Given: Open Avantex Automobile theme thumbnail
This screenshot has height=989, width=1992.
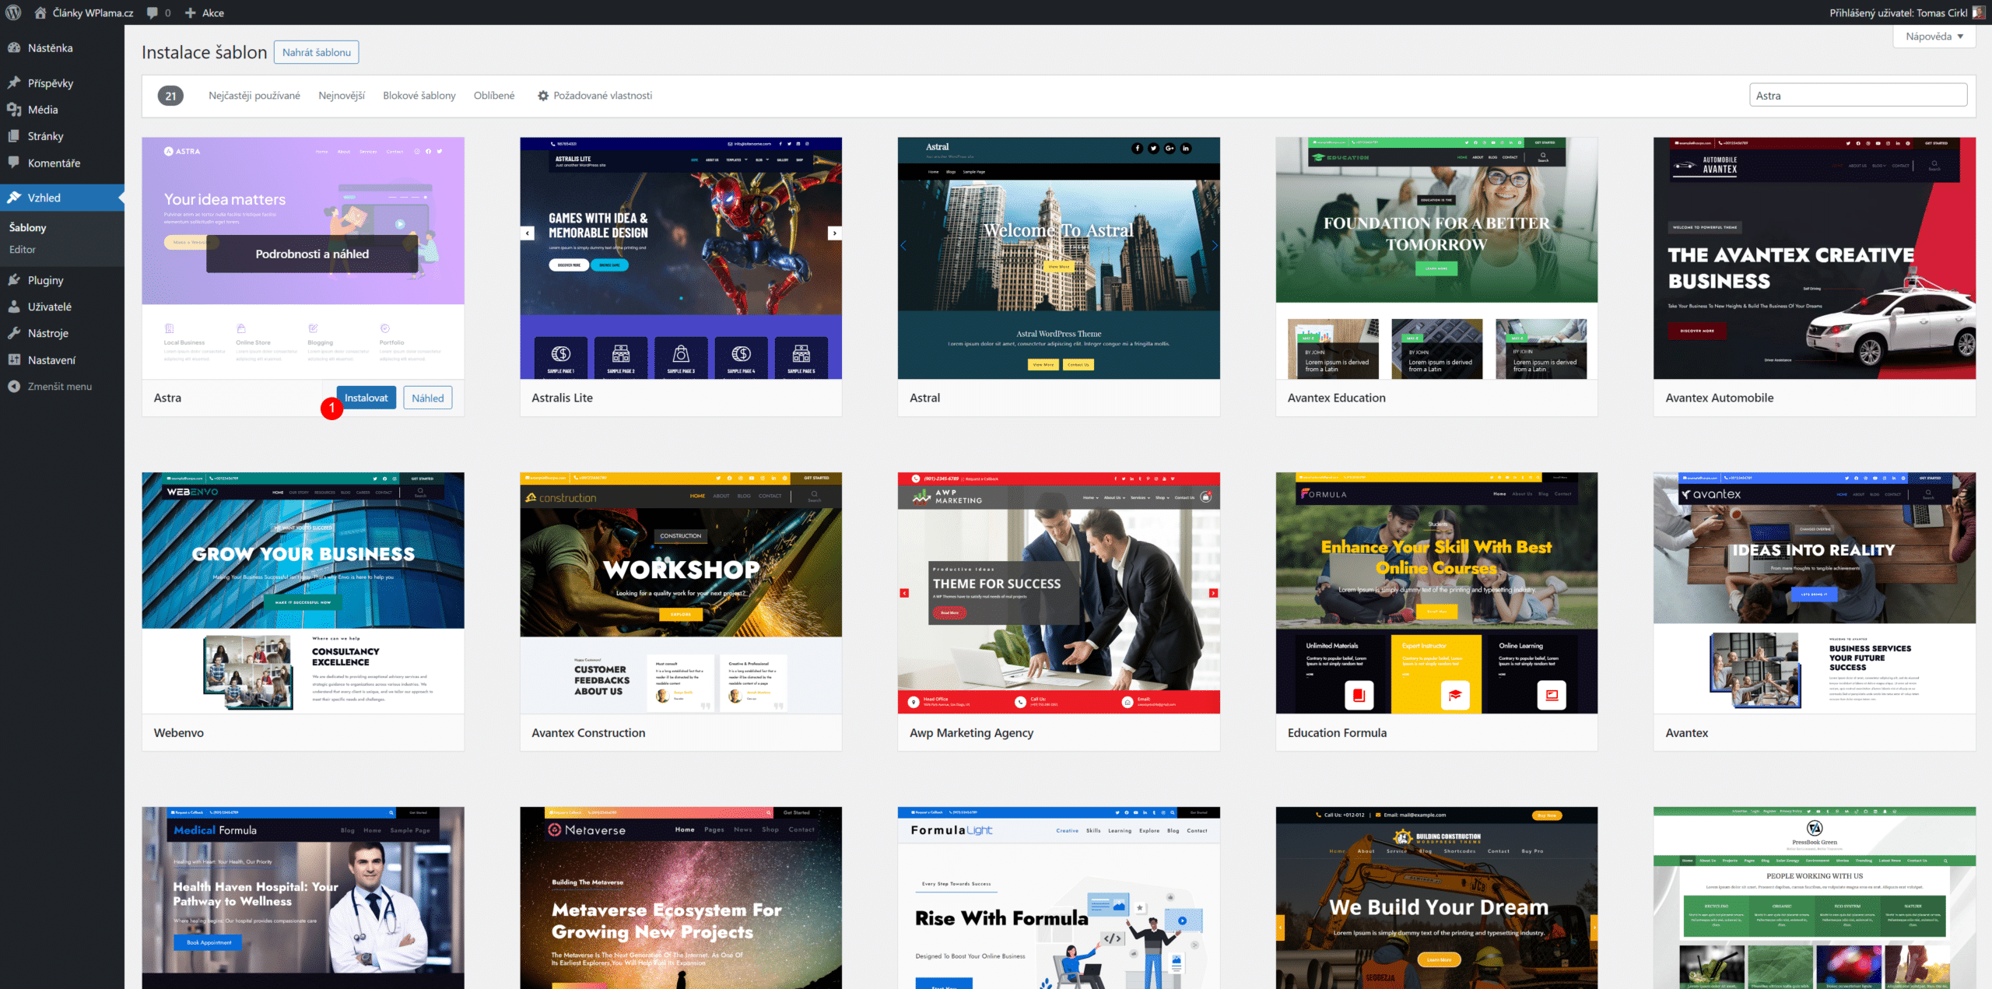Looking at the screenshot, I should [1815, 258].
